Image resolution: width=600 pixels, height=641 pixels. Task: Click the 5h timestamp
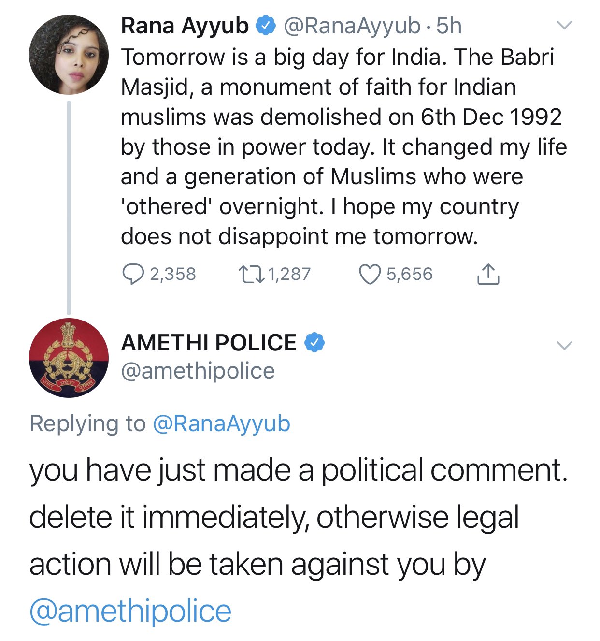[449, 26]
